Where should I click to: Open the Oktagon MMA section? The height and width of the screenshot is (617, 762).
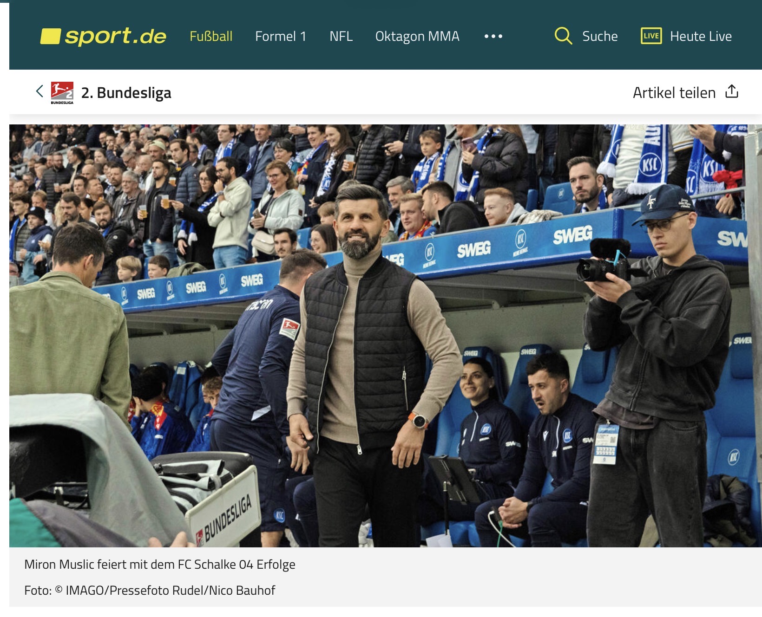[x=417, y=36]
